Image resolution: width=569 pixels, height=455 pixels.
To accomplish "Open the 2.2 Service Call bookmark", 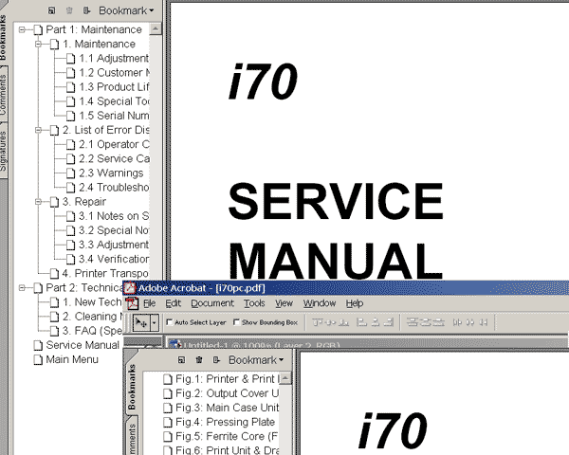I will coord(114,159).
